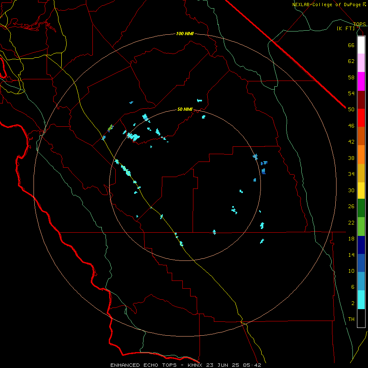
Task: Click the "NEXLAB-College of DuPage" text
Action: click(x=326, y=4)
